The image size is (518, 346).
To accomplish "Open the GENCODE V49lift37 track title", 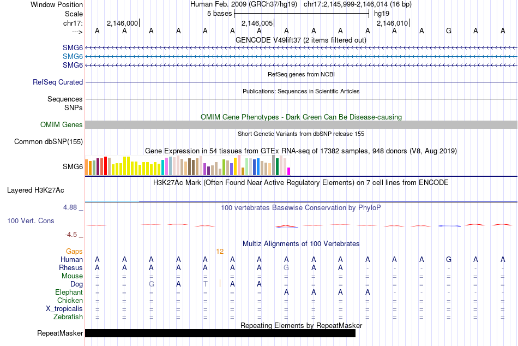I will pyautogui.click(x=301, y=40).
